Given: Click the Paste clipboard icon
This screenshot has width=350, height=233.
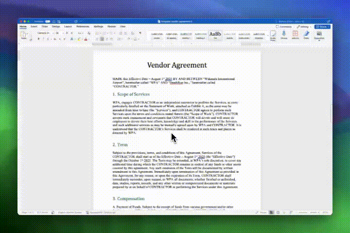Looking at the screenshot, I should 23,35.
